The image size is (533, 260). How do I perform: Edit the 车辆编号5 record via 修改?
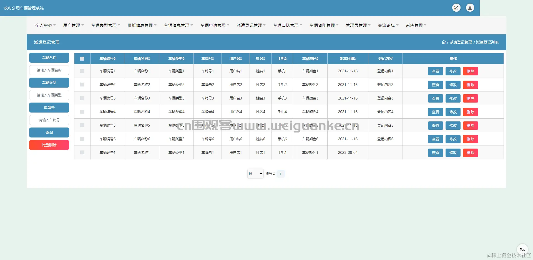[x=453, y=126]
